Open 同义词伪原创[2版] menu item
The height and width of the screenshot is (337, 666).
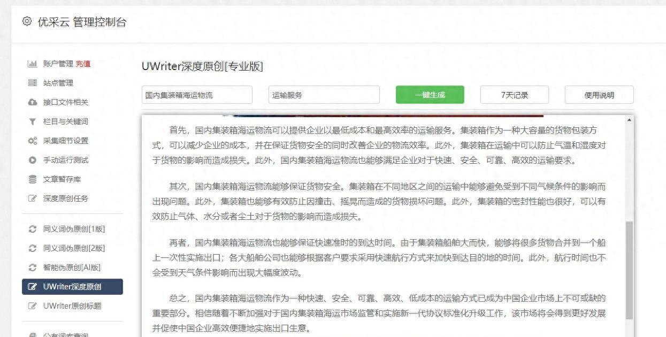point(73,248)
